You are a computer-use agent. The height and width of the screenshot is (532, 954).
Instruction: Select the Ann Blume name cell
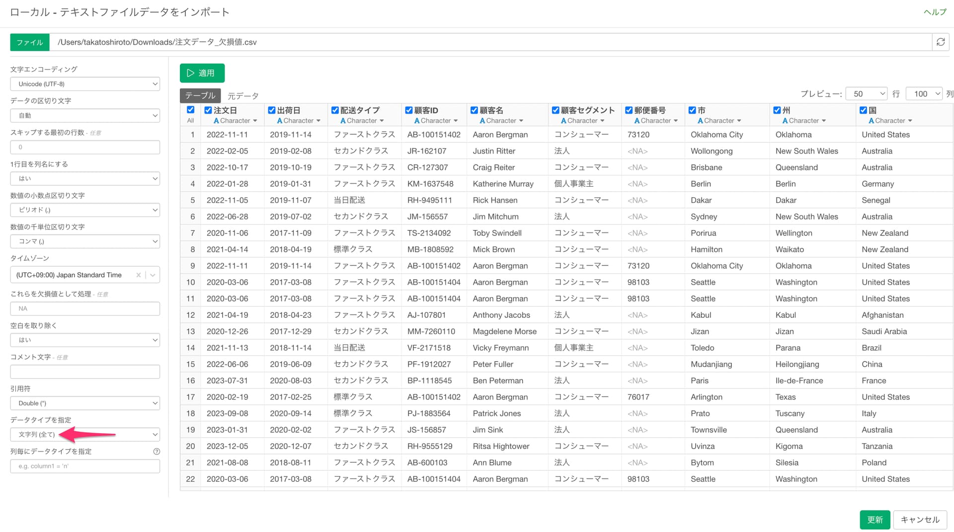click(x=507, y=462)
